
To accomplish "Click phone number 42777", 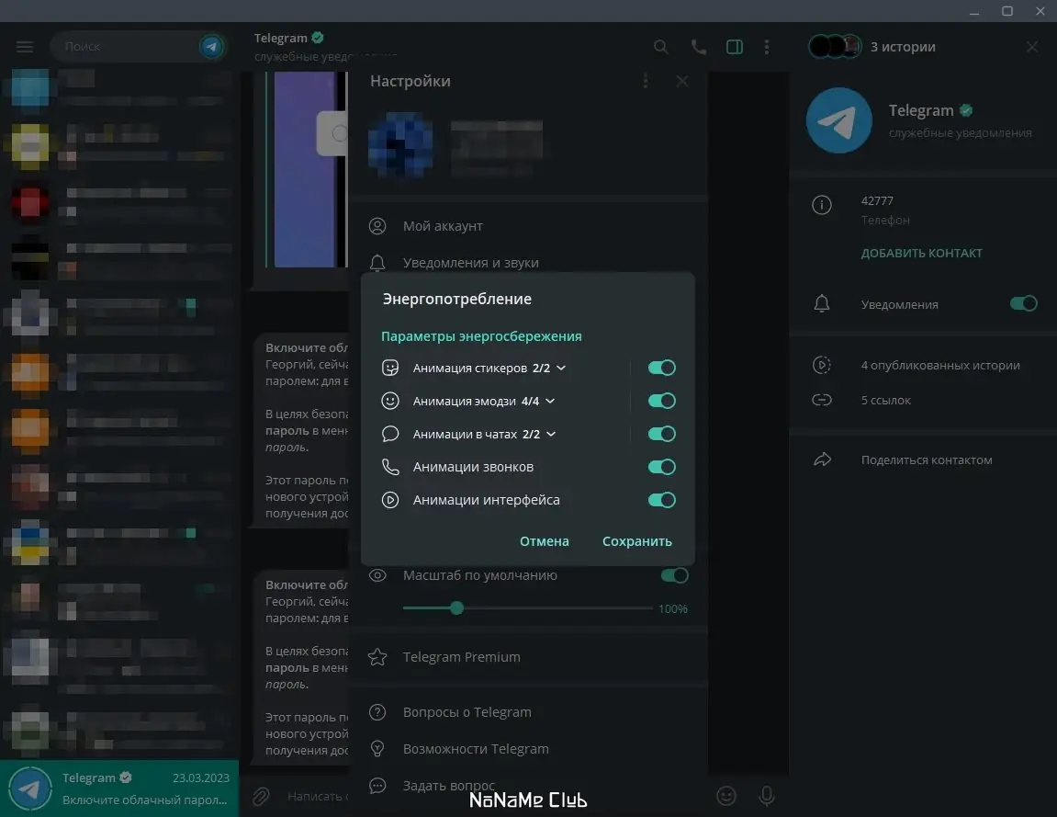I will point(877,201).
